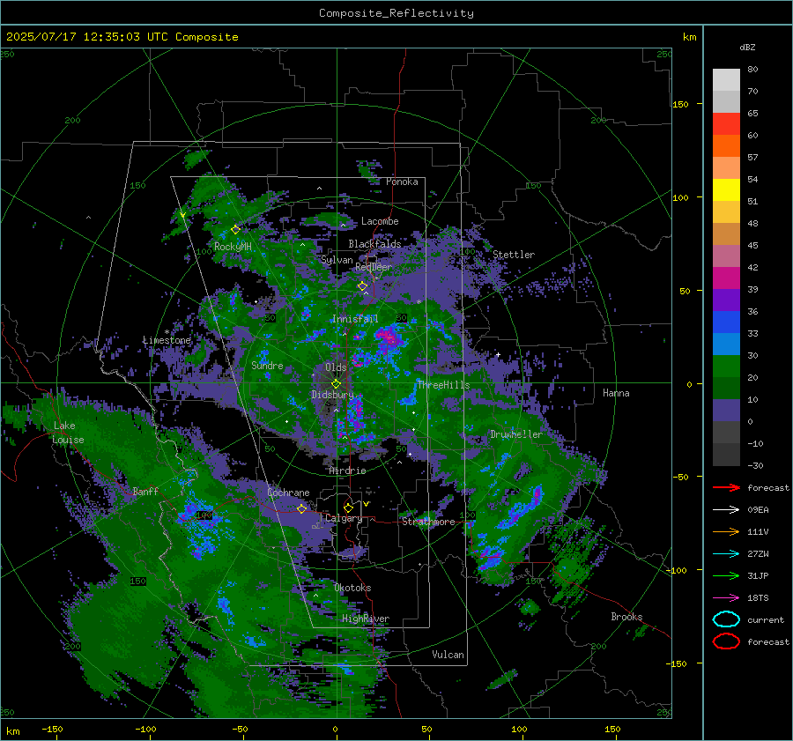Image resolution: width=793 pixels, height=741 pixels.
Task: Click the Stettler city label
Action: point(514,255)
